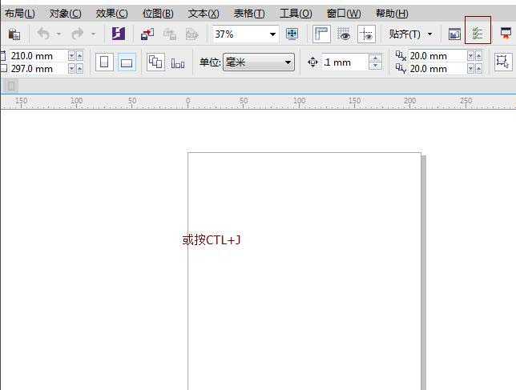
Task: Open the 帮助(H) menu
Action: point(391,14)
